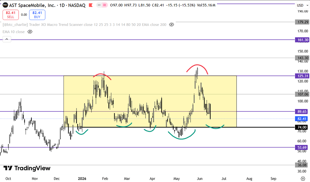310x182 pixels.
Task: Click the 179.29 gray price label
Action: pyautogui.click(x=302, y=22)
